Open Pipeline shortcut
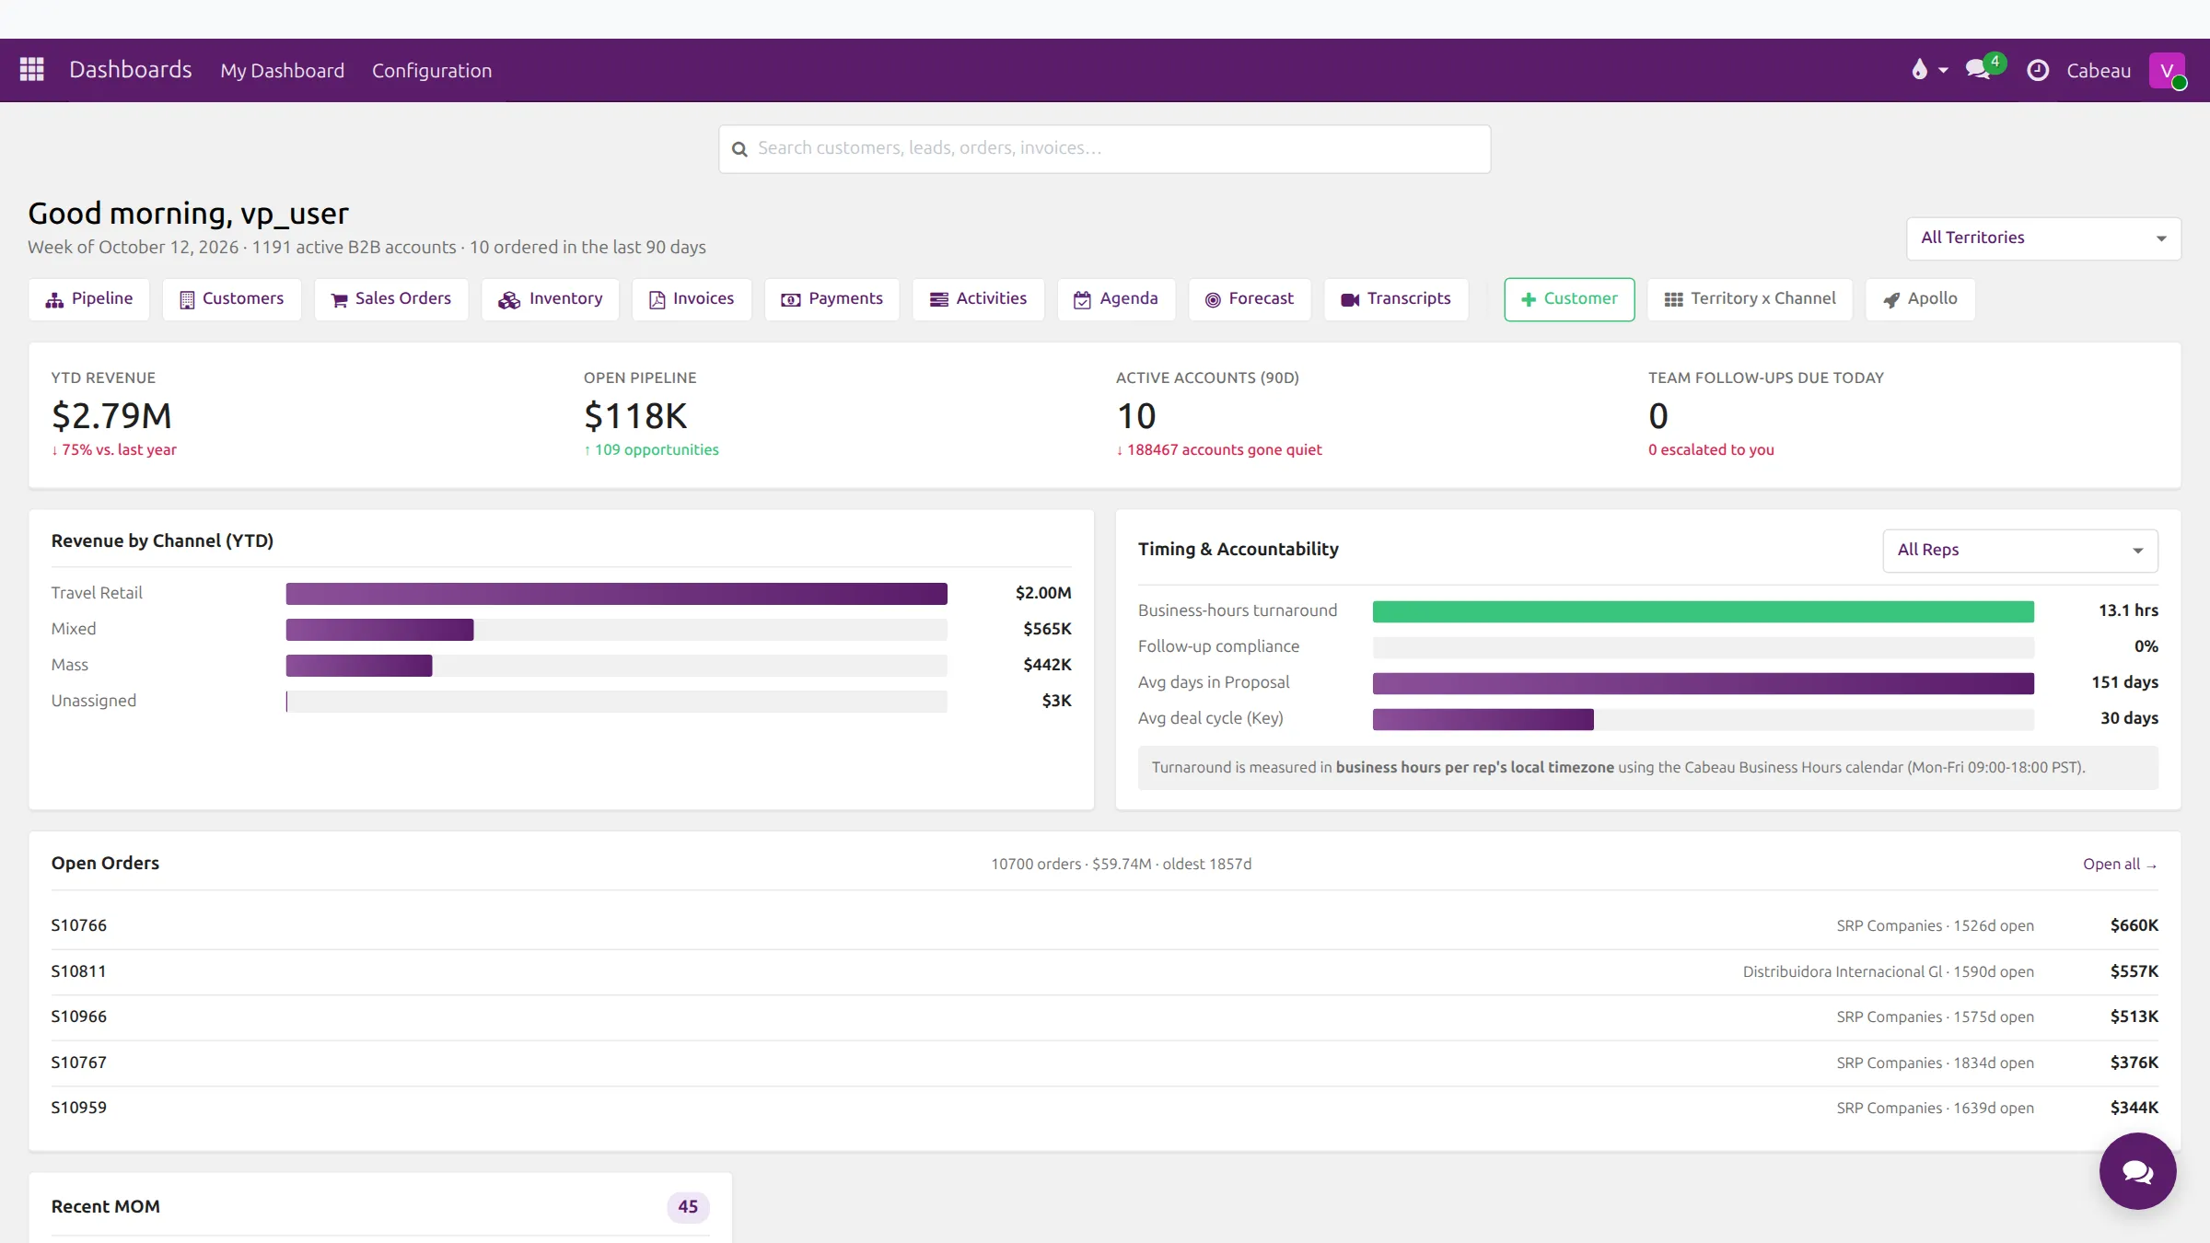Image resolution: width=2210 pixels, height=1243 pixels. (x=89, y=299)
